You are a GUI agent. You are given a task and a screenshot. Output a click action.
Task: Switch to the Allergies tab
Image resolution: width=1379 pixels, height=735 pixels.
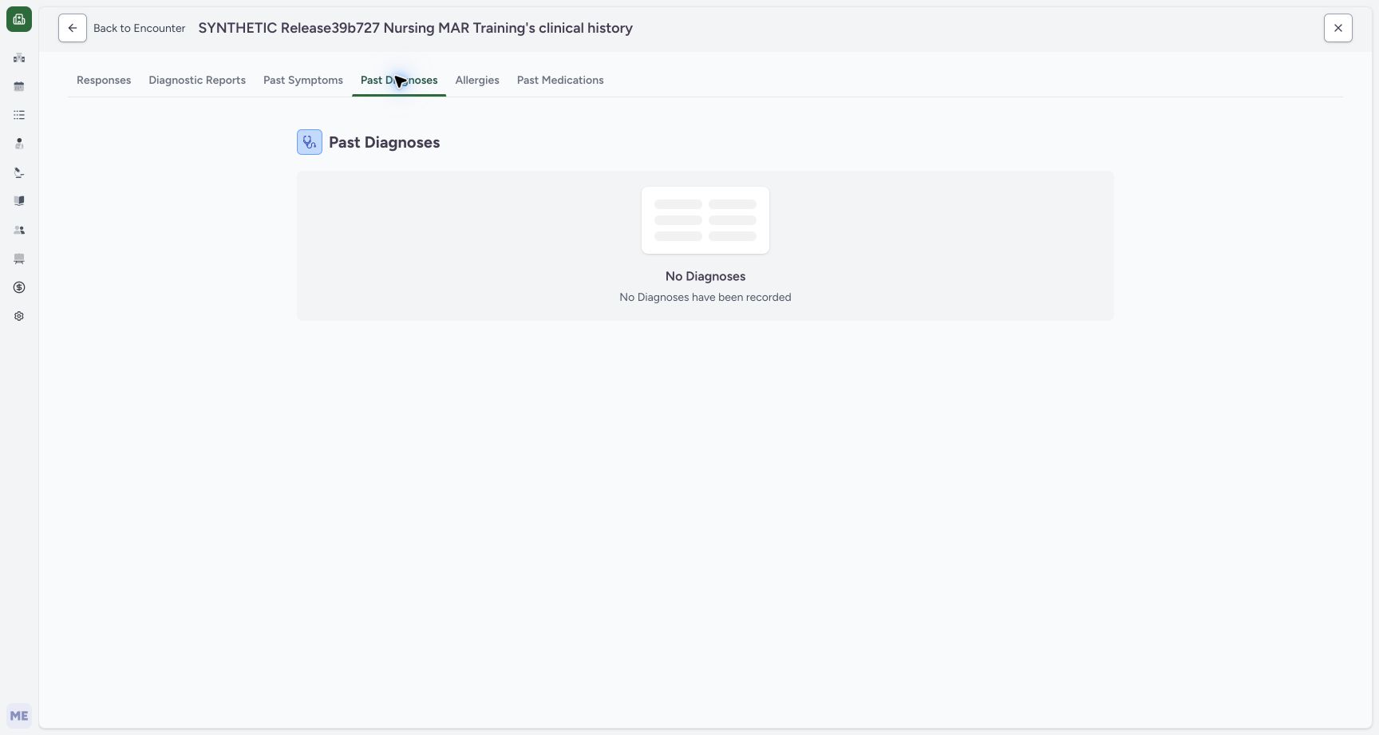click(x=477, y=81)
